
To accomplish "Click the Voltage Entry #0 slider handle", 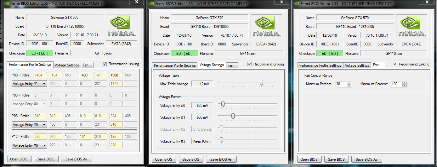I will [223, 104].
